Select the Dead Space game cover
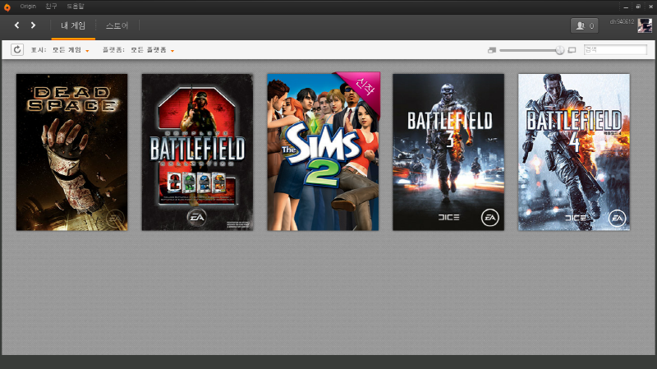657x369 pixels. (71, 152)
